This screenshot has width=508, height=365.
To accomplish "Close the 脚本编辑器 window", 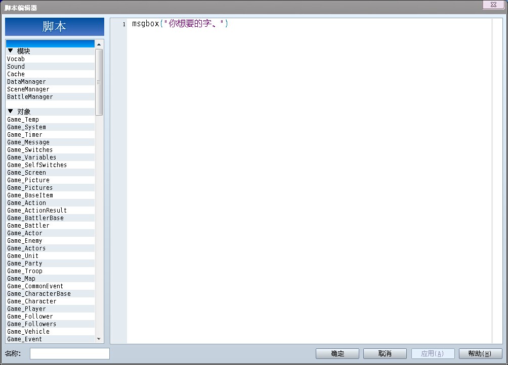I will pyautogui.click(x=493, y=5).
